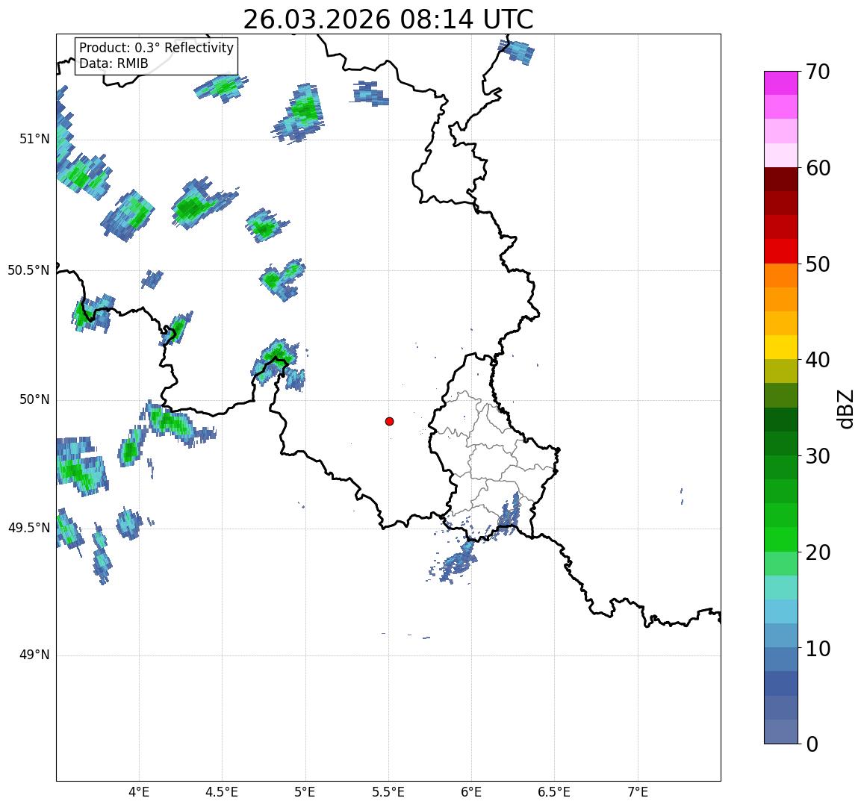
Task: Click the latitude label 50.5°N
Action: tap(28, 270)
